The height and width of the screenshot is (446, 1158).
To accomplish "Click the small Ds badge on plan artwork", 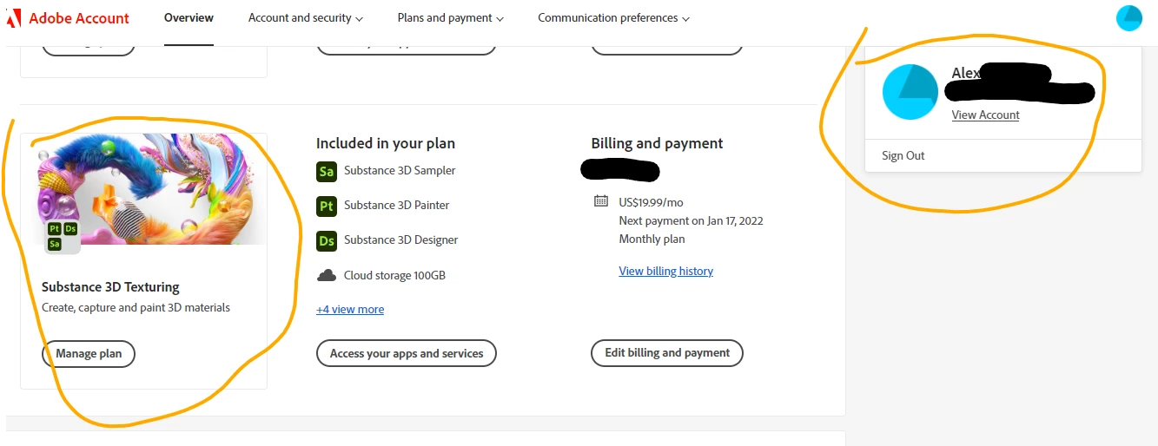I will pos(70,229).
